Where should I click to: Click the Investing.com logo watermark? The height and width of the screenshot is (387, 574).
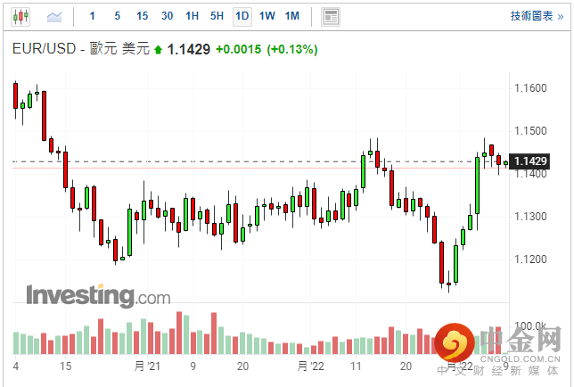click(98, 295)
